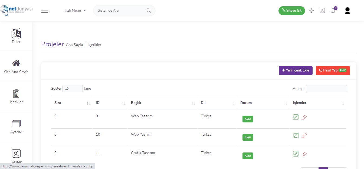
Task: Sort table by Durum column
Action: [263, 103]
